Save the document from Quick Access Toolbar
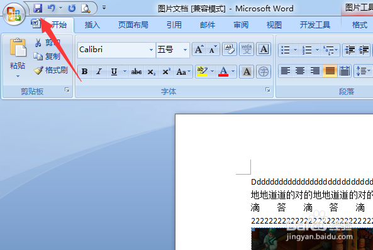Image resolution: width=373 pixels, height=250 pixels. point(38,8)
